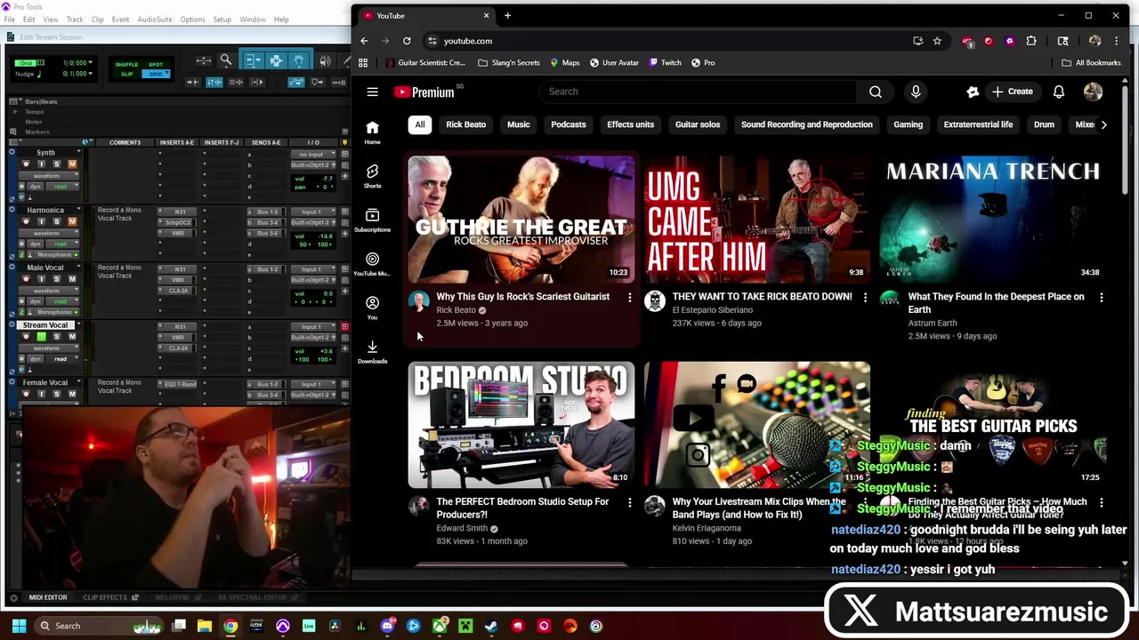Toggle mute on the Stream Vocal track
The height and width of the screenshot is (640, 1139).
point(72,337)
